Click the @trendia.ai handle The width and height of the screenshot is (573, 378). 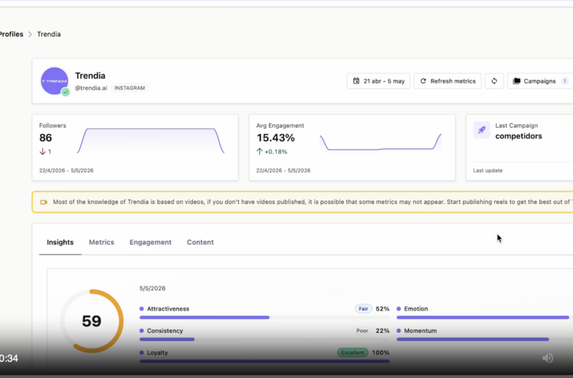point(91,88)
